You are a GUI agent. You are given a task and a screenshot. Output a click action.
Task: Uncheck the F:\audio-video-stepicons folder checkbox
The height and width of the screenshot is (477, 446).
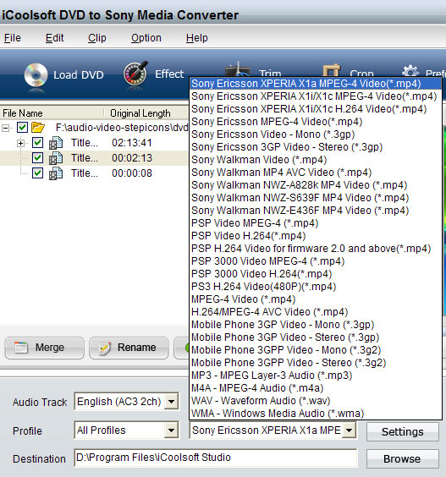click(x=22, y=127)
